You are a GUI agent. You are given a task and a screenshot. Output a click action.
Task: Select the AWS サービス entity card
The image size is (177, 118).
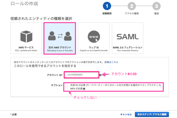(x=26, y=38)
